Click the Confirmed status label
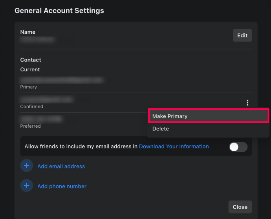The image size is (271, 219). tap(32, 107)
